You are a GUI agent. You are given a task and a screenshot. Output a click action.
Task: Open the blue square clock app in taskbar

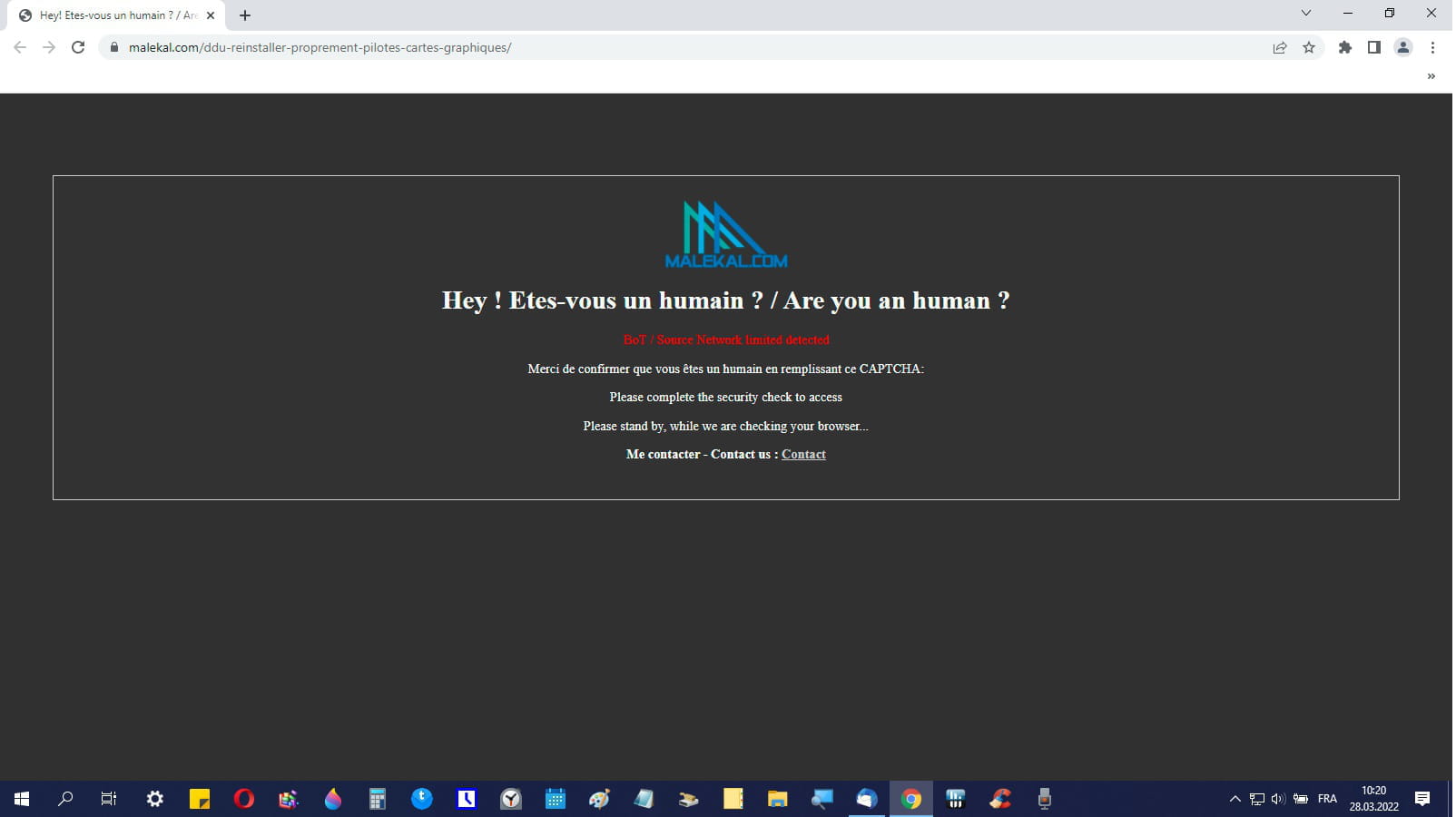[x=467, y=799]
